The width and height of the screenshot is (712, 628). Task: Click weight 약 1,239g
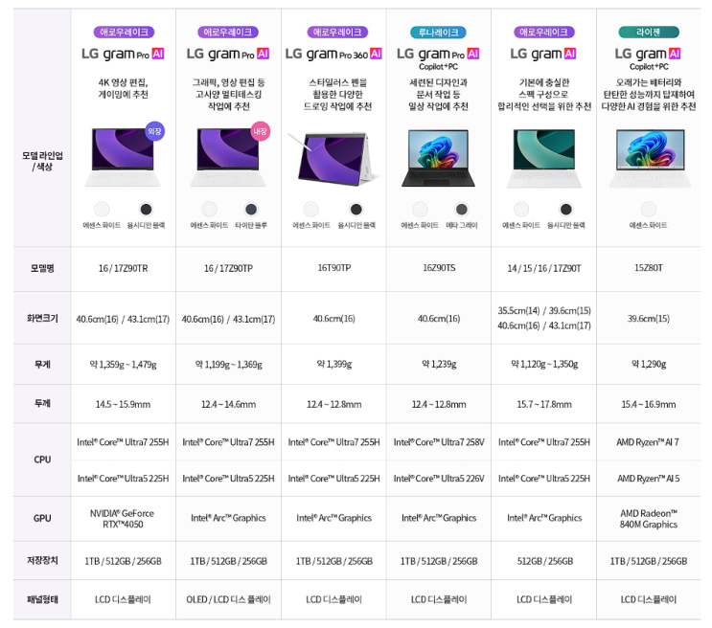coord(439,364)
